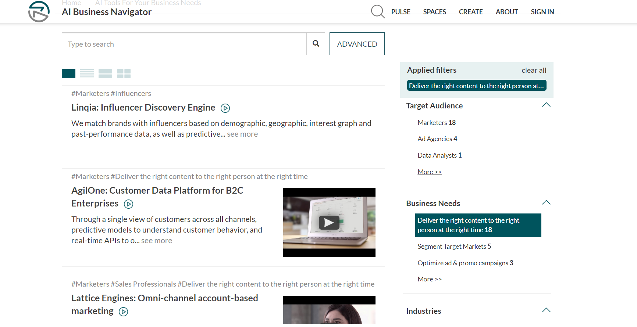Select the solid block view icon
The width and height of the screenshot is (637, 327).
click(68, 73)
